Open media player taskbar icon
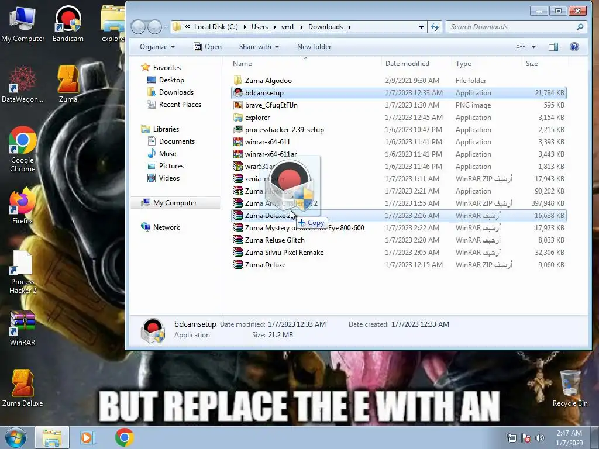The width and height of the screenshot is (599, 449). pyautogui.click(x=88, y=437)
